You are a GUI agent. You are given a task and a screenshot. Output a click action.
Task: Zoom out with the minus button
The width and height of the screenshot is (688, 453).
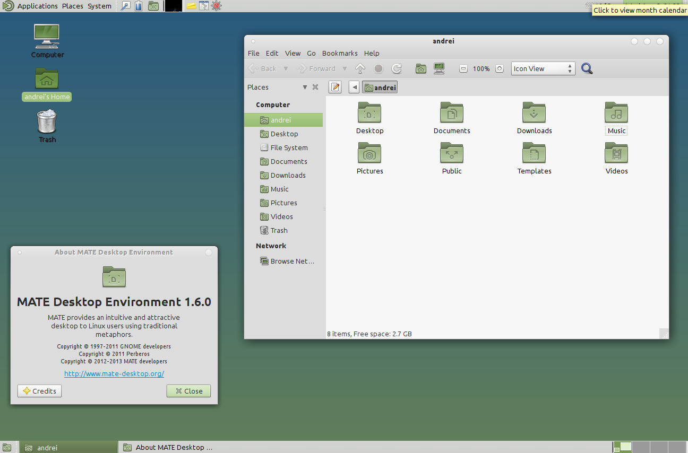[x=463, y=68]
